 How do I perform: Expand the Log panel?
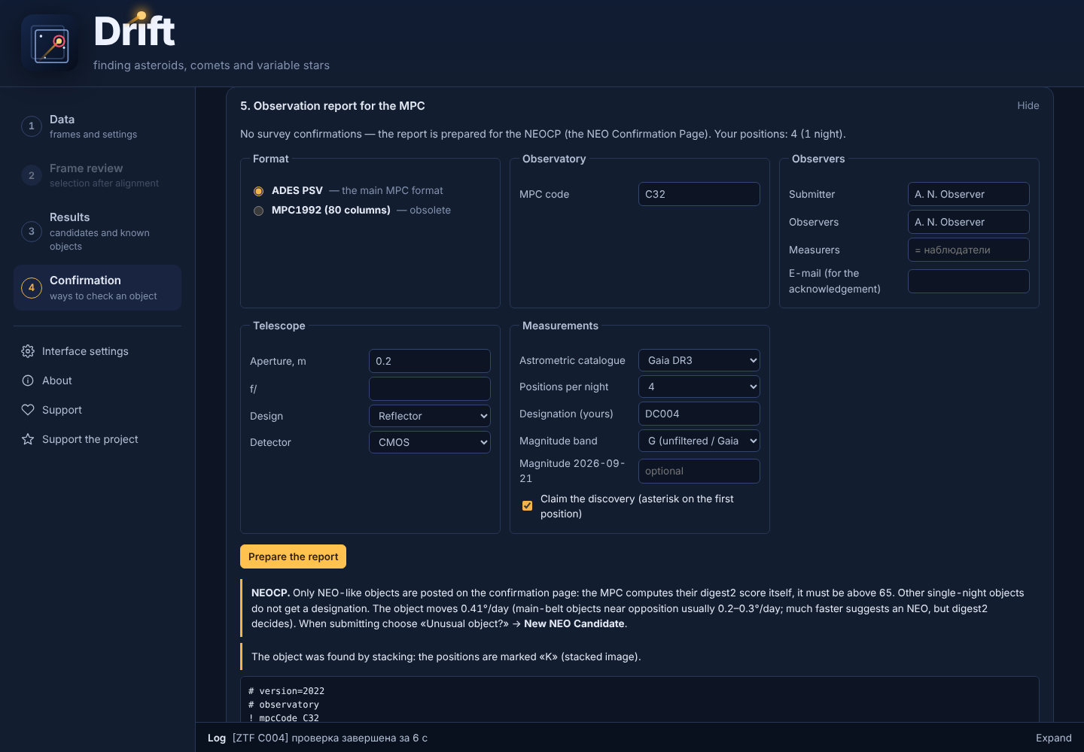tap(1053, 738)
